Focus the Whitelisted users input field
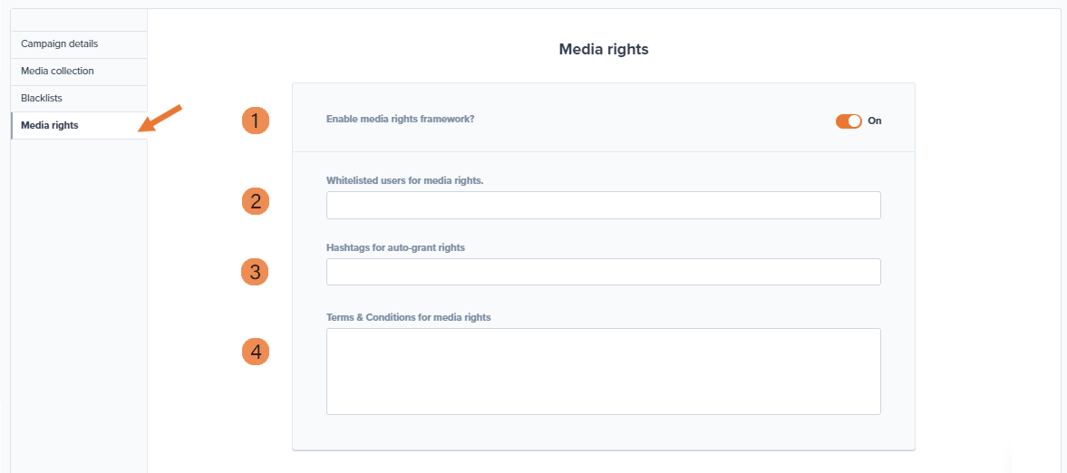 pos(603,206)
